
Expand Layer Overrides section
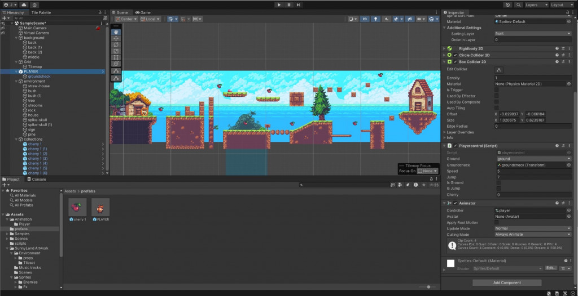(x=444, y=132)
